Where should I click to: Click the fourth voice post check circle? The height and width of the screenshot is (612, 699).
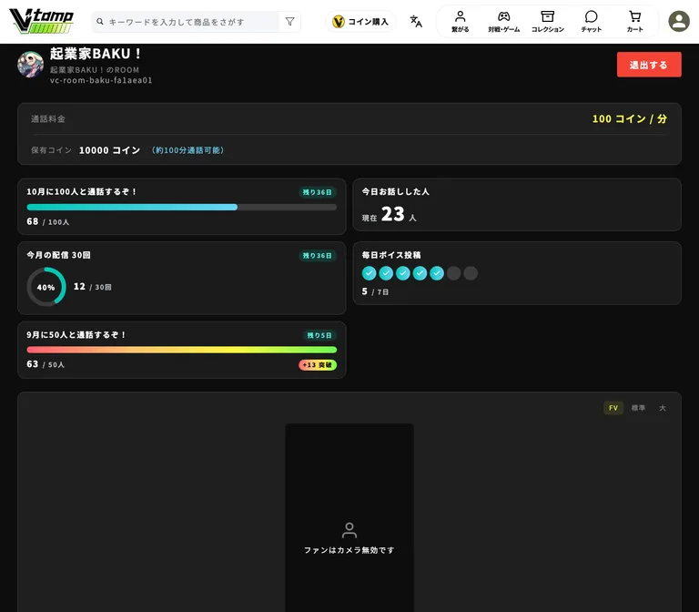(420, 273)
